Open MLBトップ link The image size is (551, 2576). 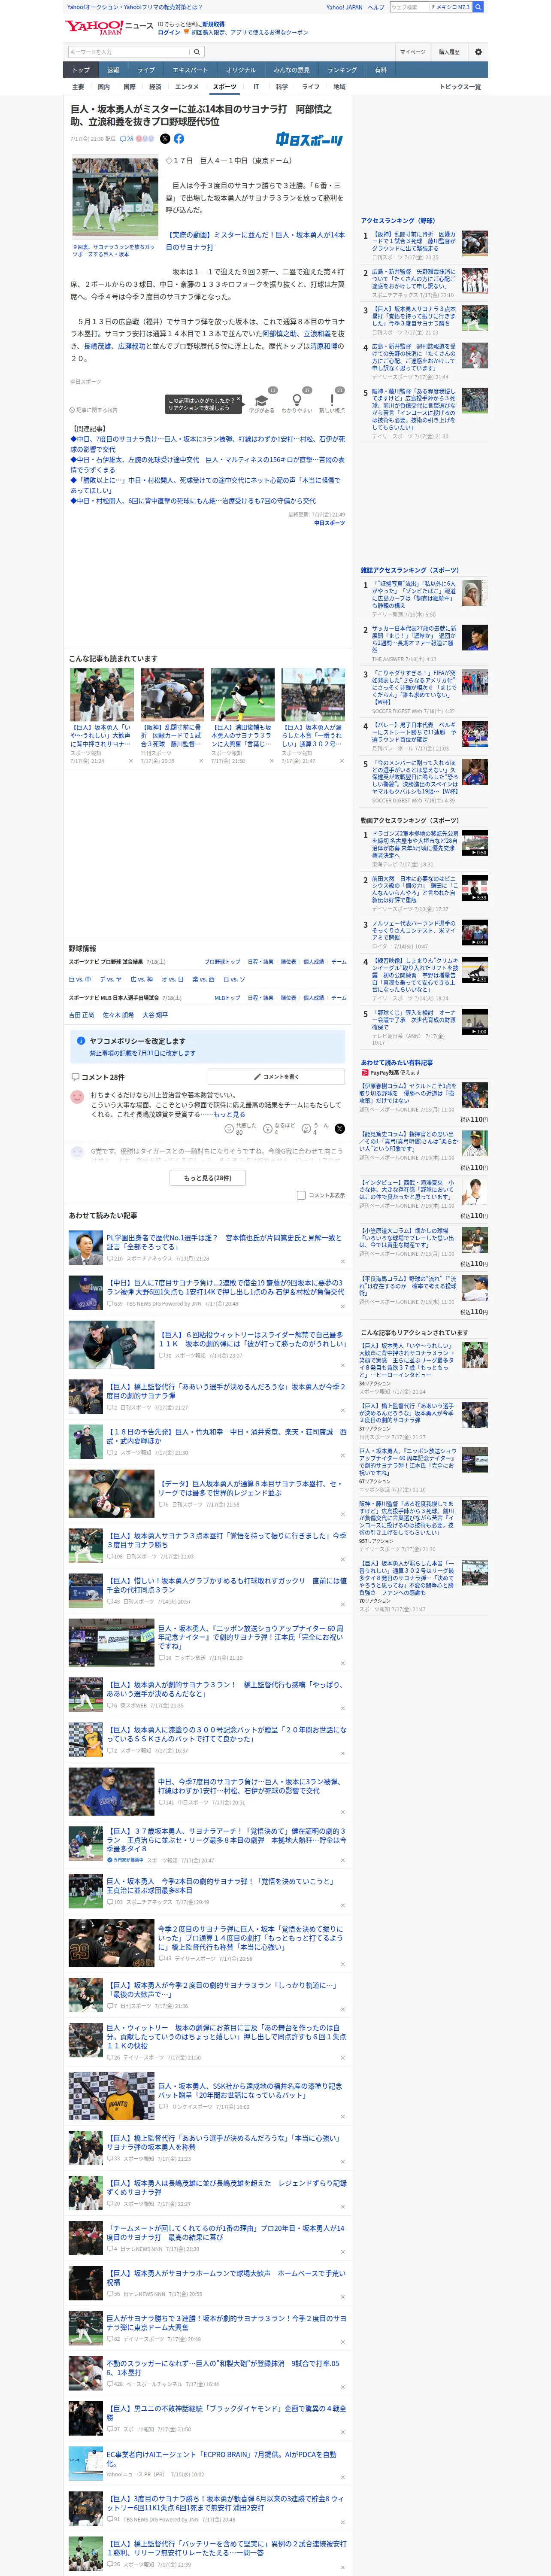227,998
